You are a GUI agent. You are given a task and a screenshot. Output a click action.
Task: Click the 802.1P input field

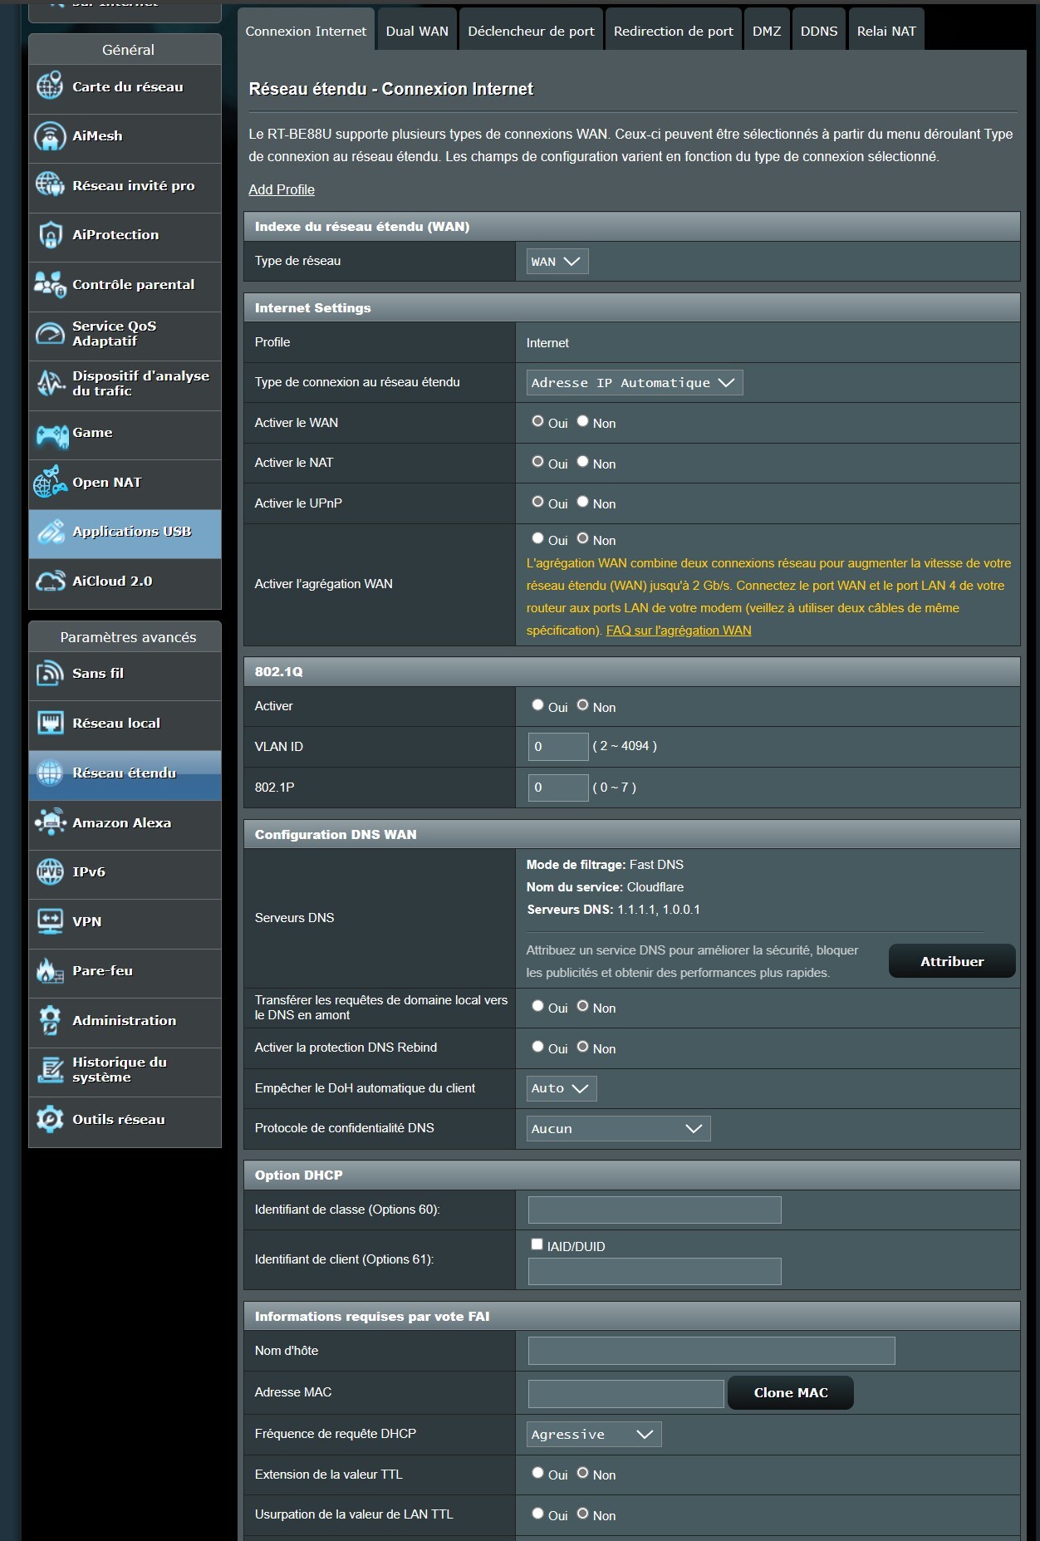[558, 788]
